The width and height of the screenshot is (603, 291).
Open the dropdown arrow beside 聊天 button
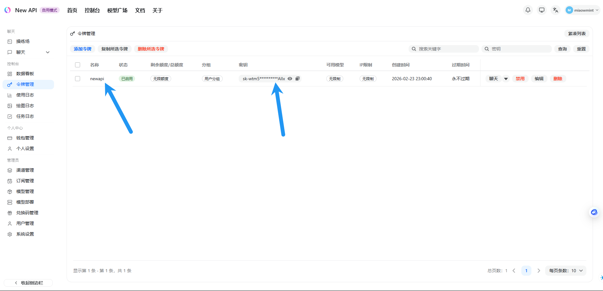click(506, 79)
